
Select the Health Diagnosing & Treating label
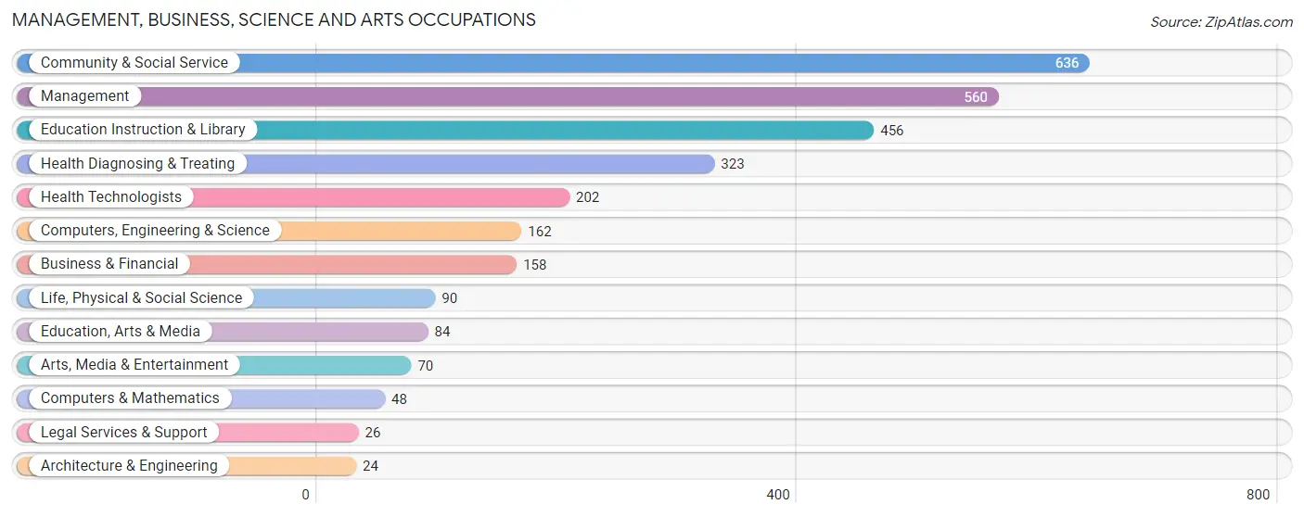pos(137,164)
